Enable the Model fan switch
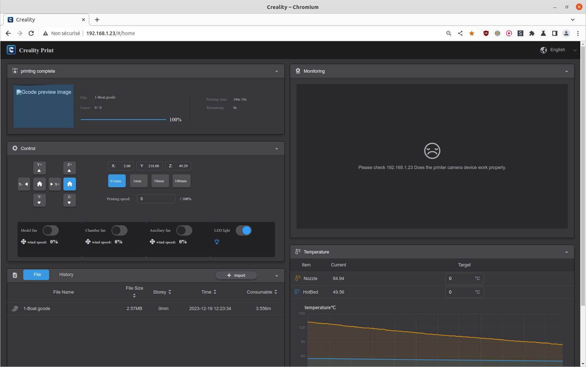586x367 pixels. (x=51, y=231)
